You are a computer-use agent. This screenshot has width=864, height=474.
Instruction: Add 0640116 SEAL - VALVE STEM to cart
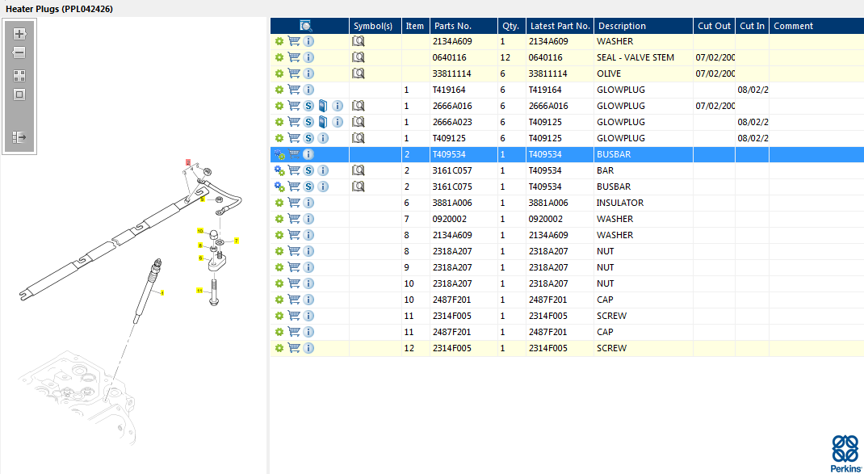294,57
